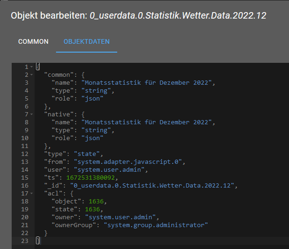Click the ts value 1672531380092

(92, 177)
